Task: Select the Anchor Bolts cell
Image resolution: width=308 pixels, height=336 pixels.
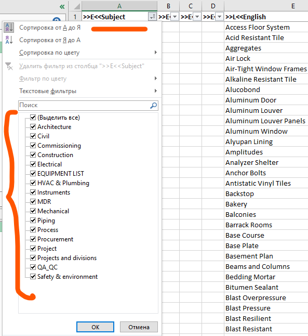Action: 266,173
